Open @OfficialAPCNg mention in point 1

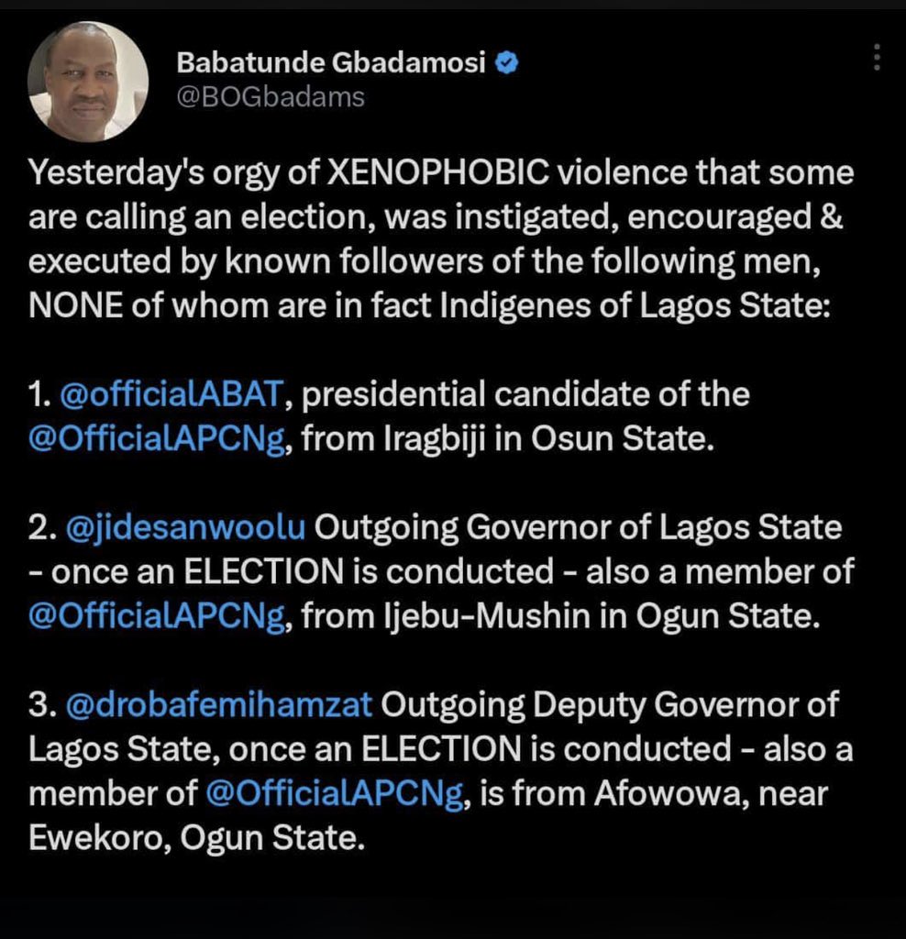coord(157,439)
